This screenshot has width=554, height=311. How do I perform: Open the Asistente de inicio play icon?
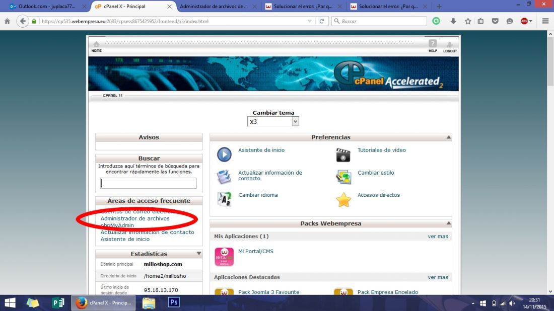coord(224,154)
